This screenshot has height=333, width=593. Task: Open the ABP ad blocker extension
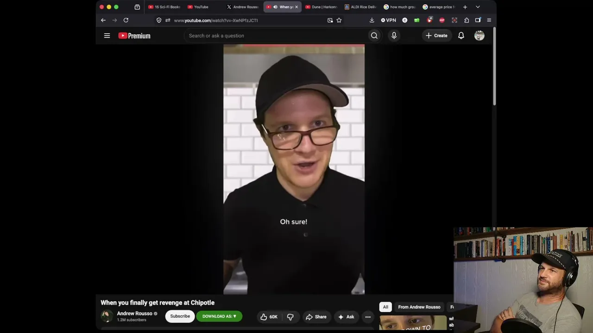tap(442, 20)
